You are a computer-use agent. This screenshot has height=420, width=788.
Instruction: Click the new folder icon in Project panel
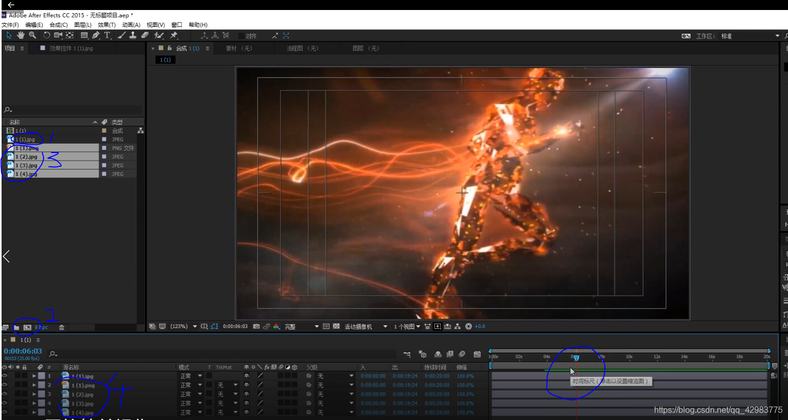click(16, 327)
